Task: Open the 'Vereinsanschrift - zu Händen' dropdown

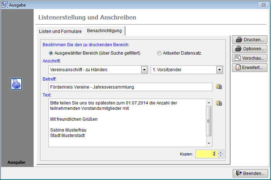Action: point(144,70)
